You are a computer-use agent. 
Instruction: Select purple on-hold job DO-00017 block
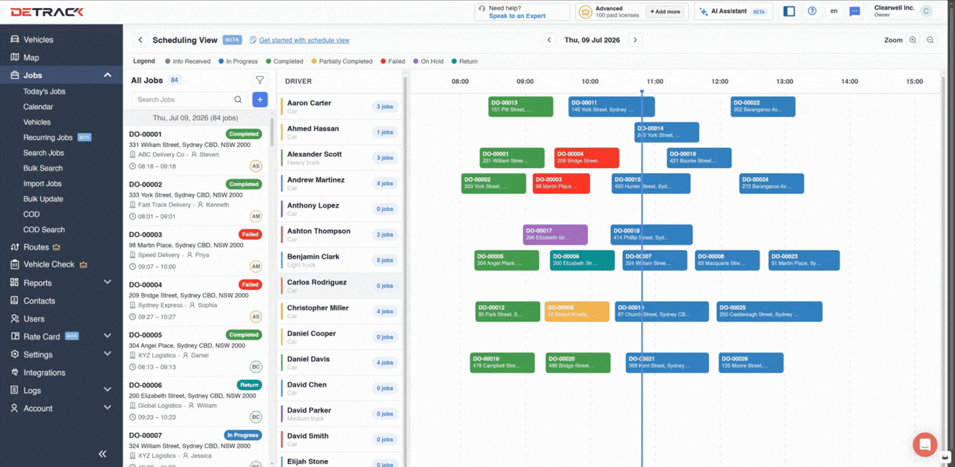coord(555,235)
